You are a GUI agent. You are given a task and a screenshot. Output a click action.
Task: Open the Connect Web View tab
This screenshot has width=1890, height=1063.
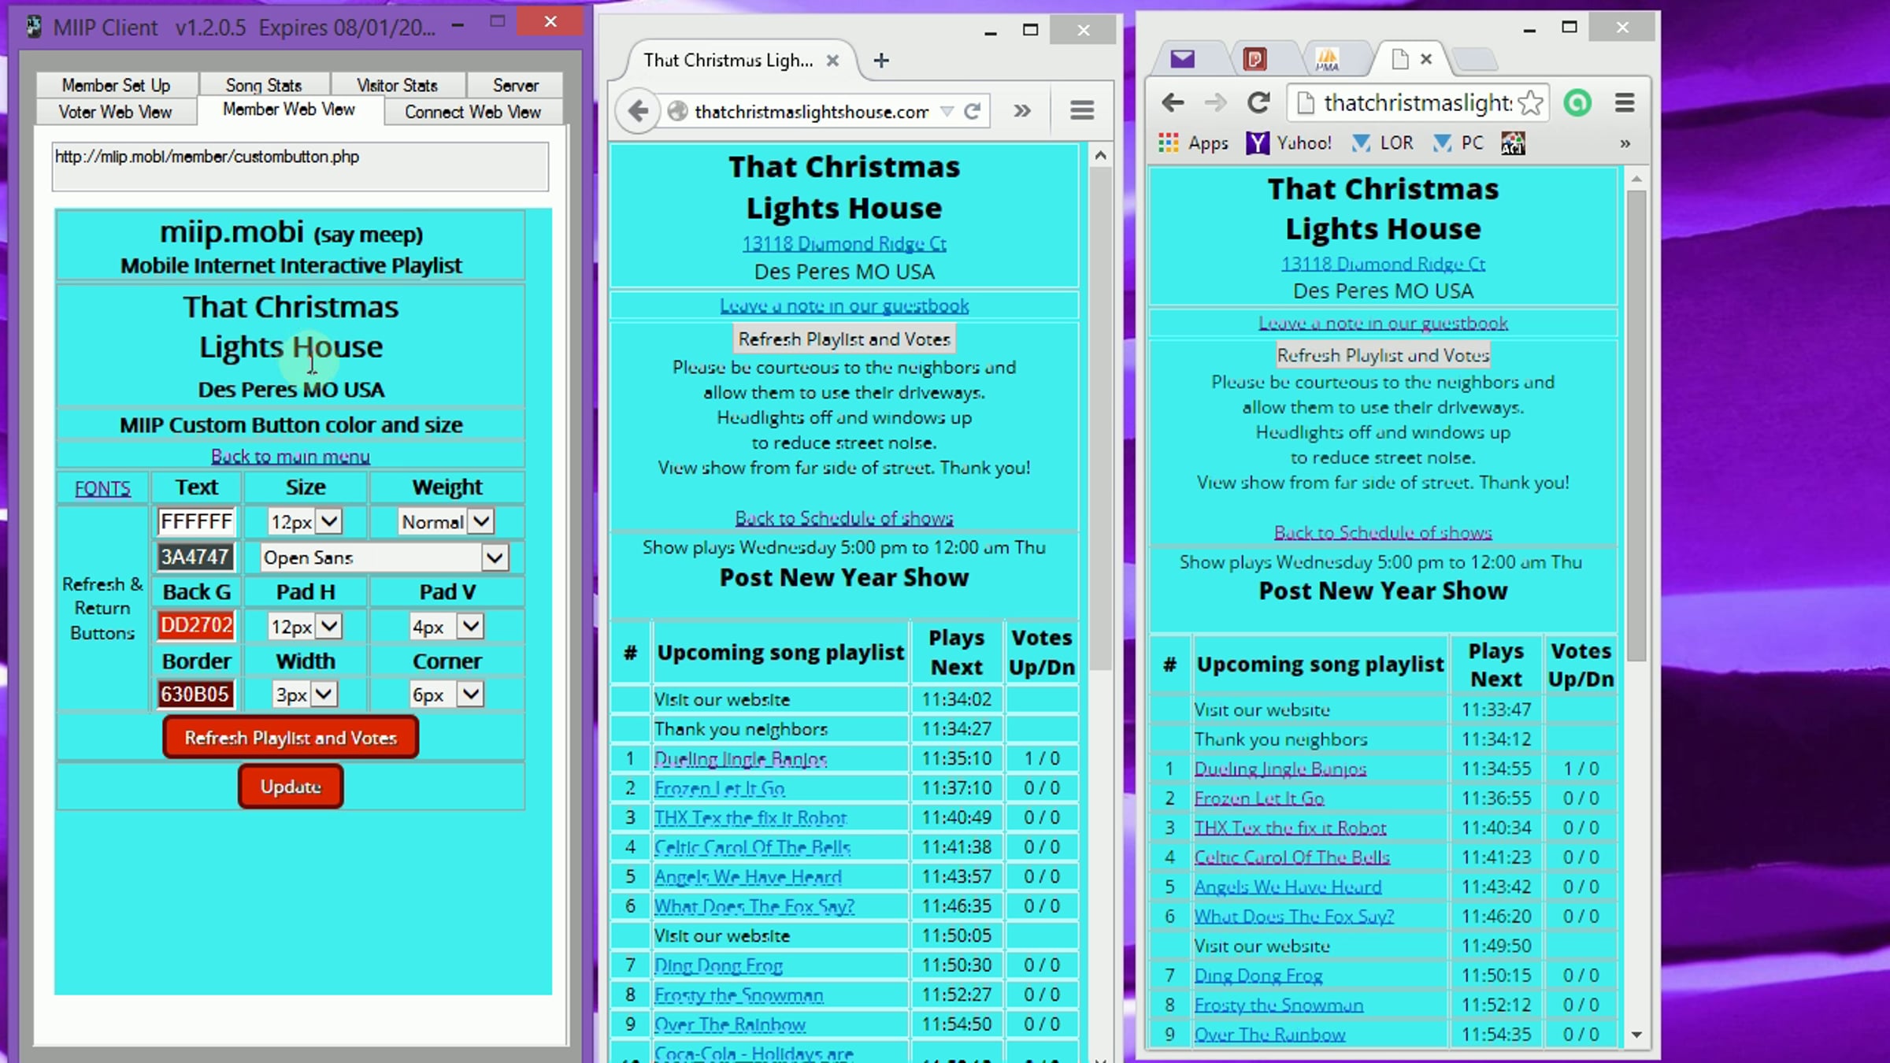pyautogui.click(x=472, y=112)
